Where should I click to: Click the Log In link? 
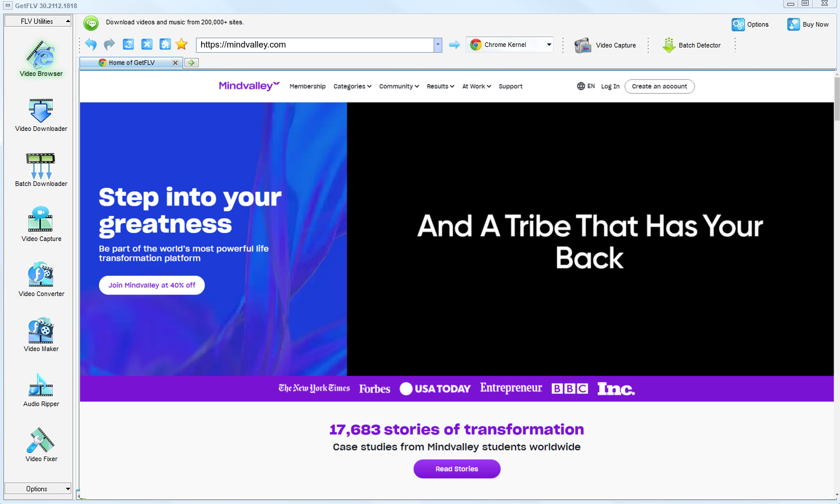pyautogui.click(x=610, y=86)
